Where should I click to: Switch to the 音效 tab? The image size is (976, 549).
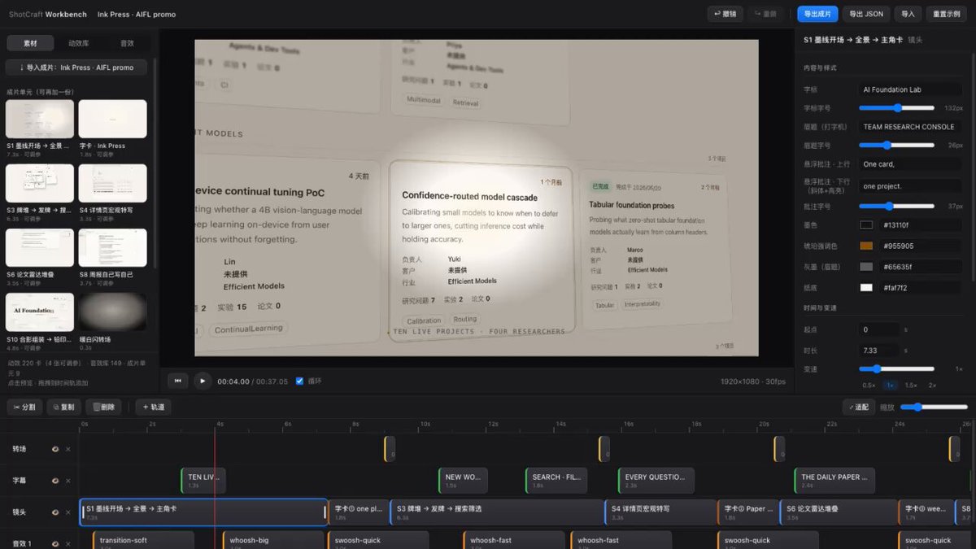pos(127,43)
